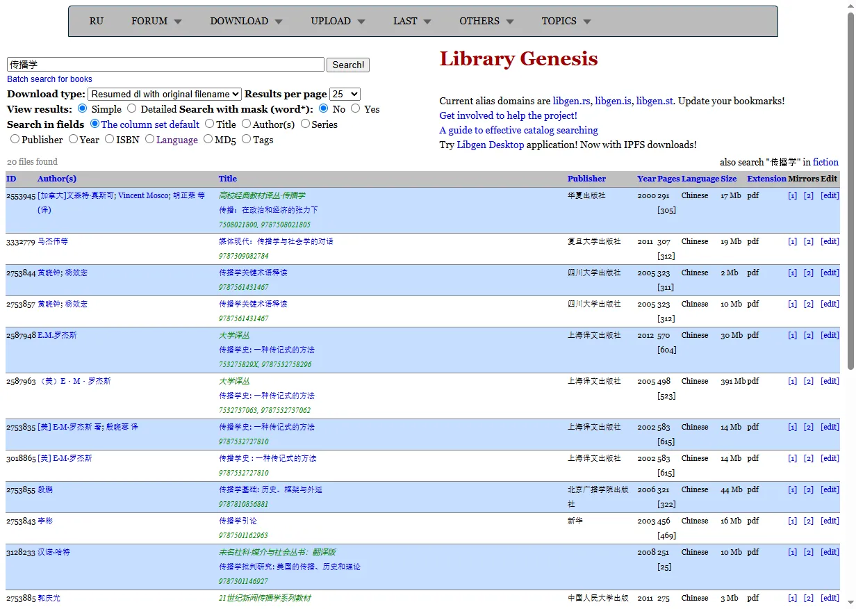
Task: Click the ID cell 2753857
Action: click(21, 304)
